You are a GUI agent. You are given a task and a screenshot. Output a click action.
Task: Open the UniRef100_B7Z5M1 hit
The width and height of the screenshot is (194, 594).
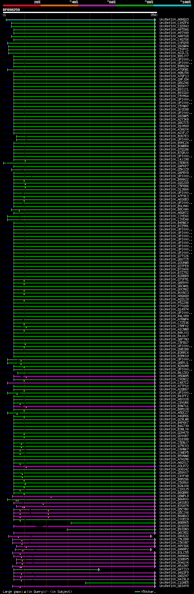click(174, 226)
